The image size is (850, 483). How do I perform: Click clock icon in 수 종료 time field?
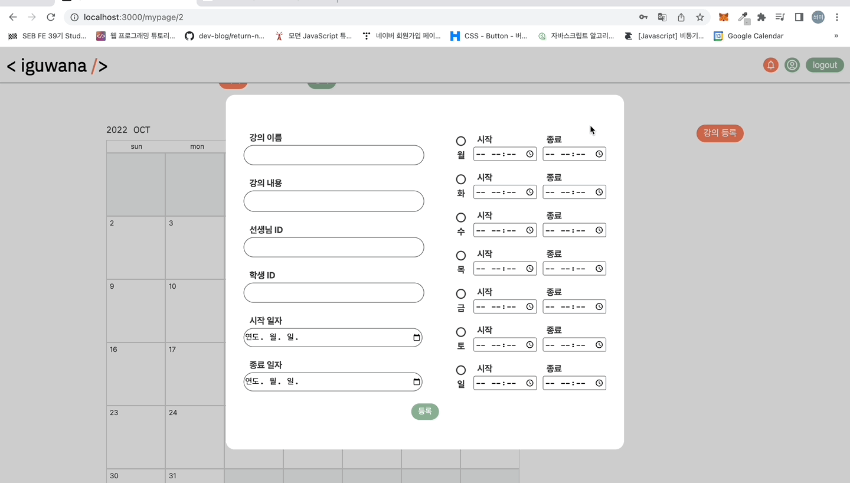click(x=599, y=230)
